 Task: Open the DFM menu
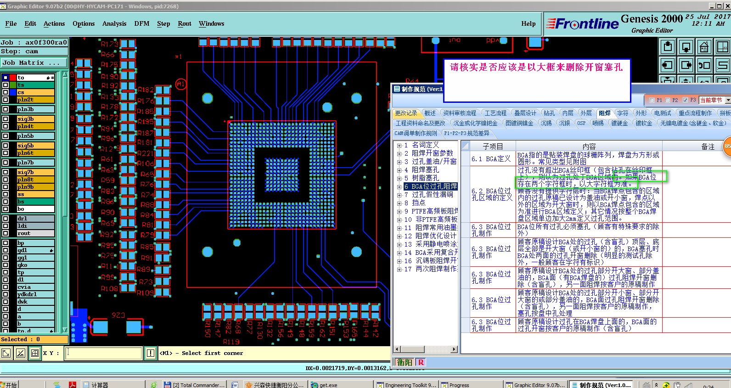click(142, 23)
